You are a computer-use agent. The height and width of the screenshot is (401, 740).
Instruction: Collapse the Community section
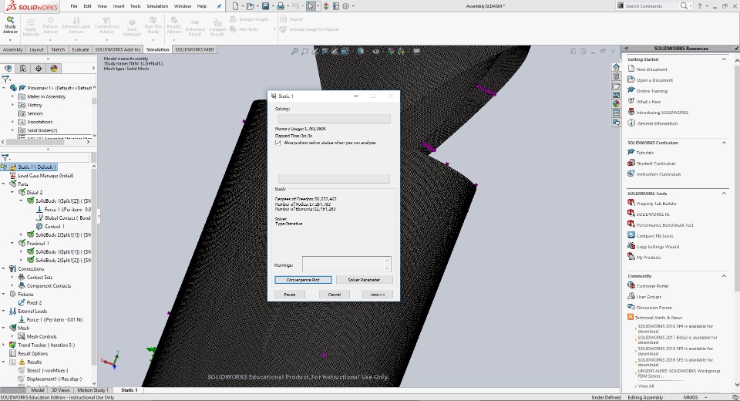click(x=724, y=276)
